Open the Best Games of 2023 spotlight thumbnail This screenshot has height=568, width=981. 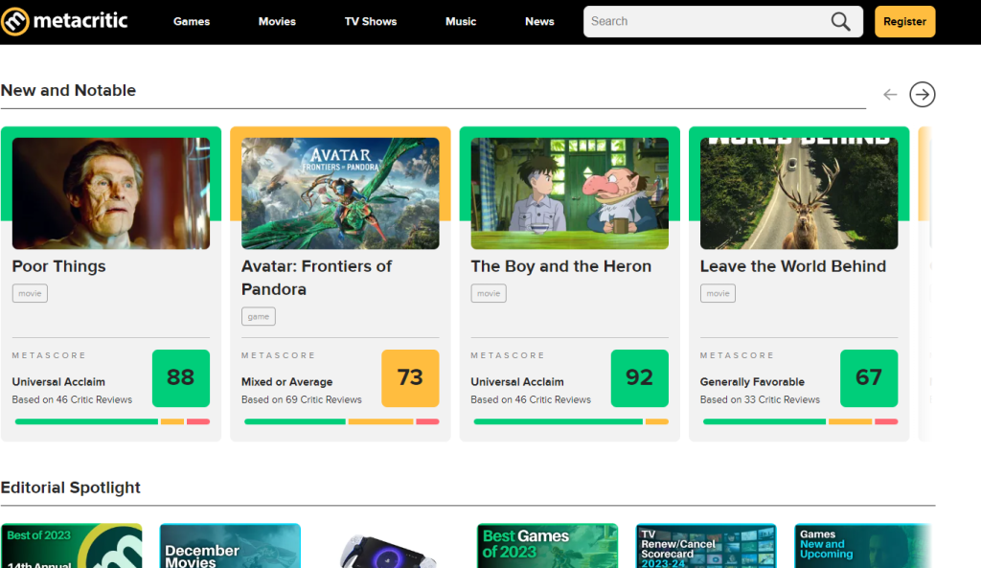[546, 545]
